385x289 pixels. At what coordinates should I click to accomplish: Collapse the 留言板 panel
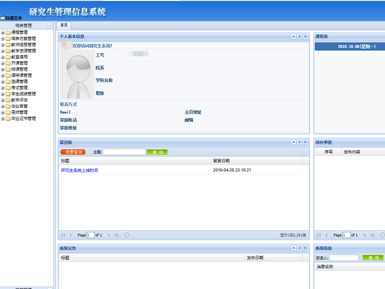(294, 142)
